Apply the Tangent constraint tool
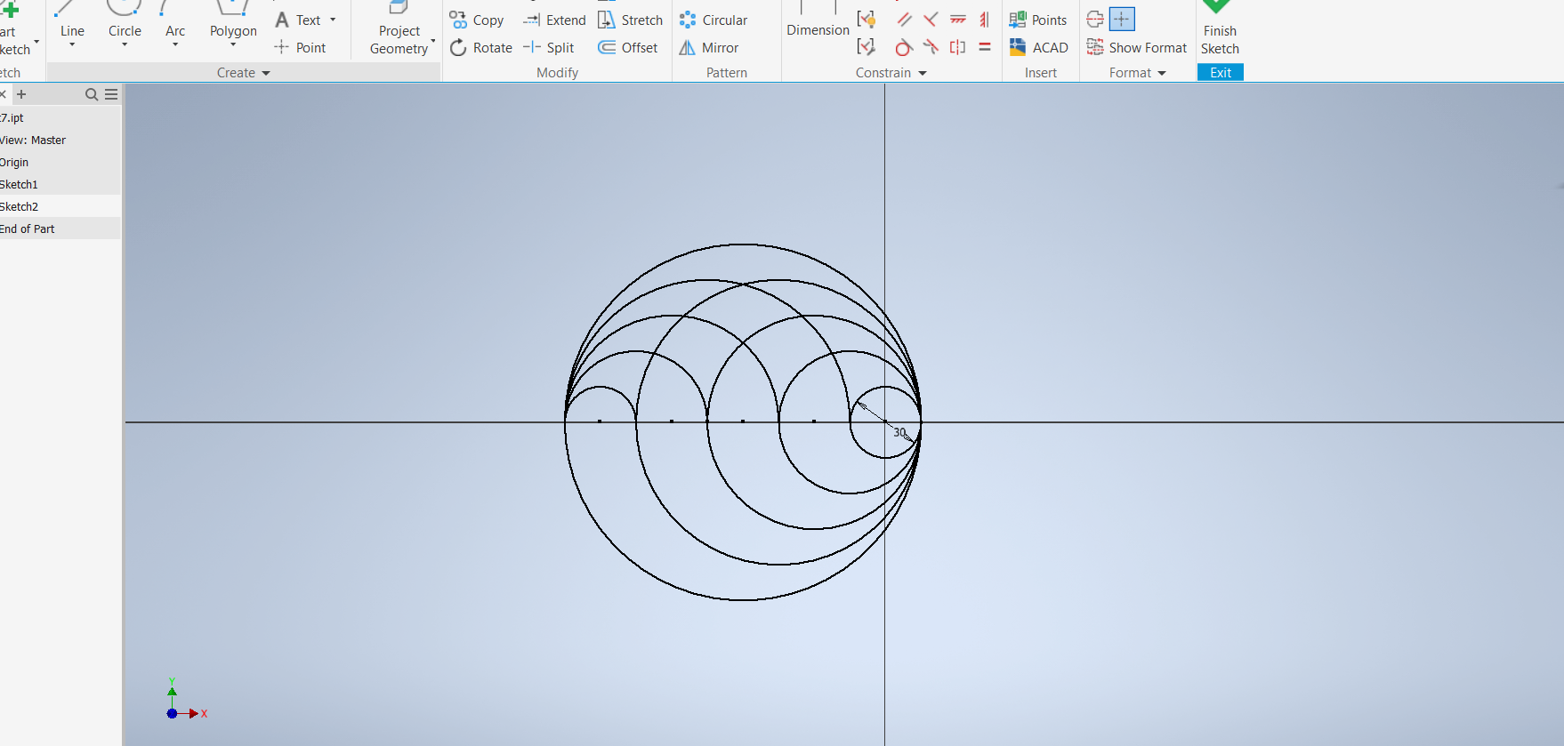The width and height of the screenshot is (1564, 746). pos(904,48)
